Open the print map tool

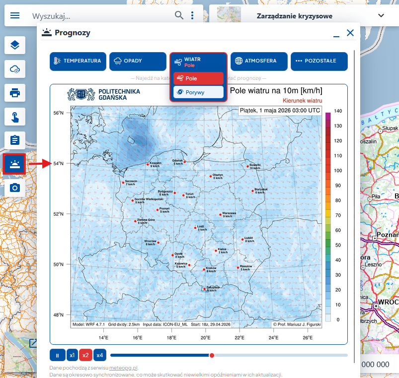click(x=15, y=93)
